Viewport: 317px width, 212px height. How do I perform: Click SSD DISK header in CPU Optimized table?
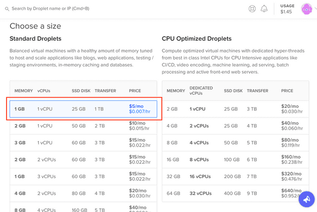(x=233, y=91)
